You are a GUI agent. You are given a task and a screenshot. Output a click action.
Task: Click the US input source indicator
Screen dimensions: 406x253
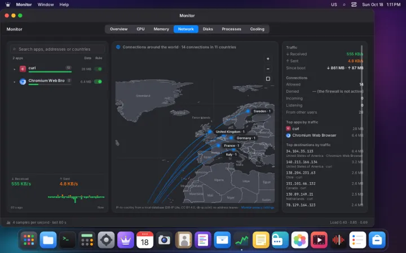click(334, 4)
